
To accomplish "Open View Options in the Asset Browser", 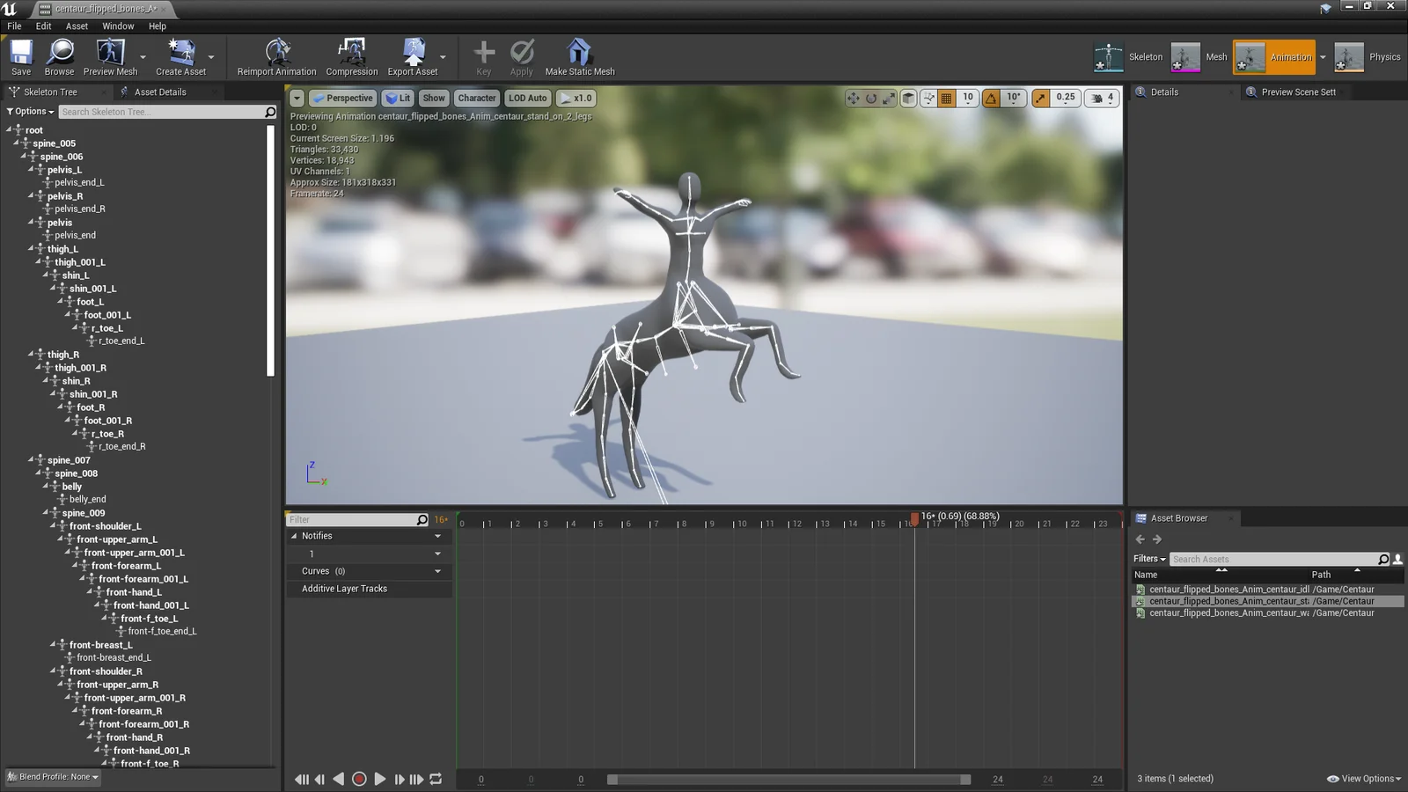I will pos(1363,778).
